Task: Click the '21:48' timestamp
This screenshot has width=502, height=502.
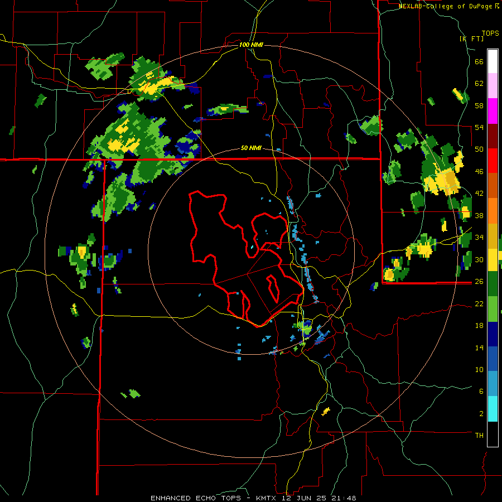Action: coord(344,498)
